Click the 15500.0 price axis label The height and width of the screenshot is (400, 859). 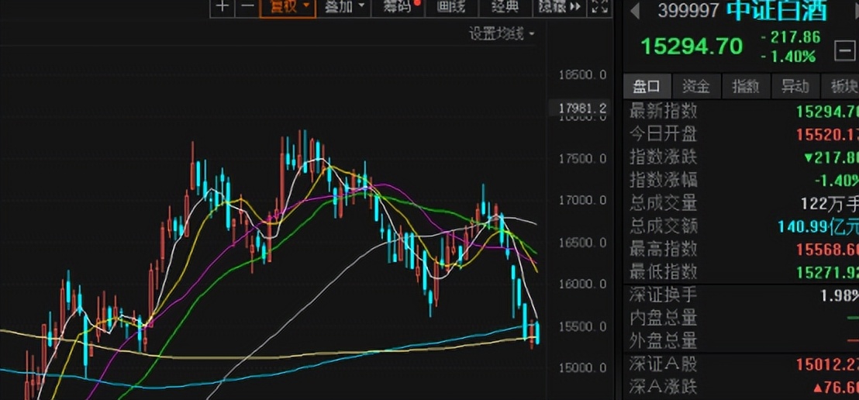click(x=583, y=326)
